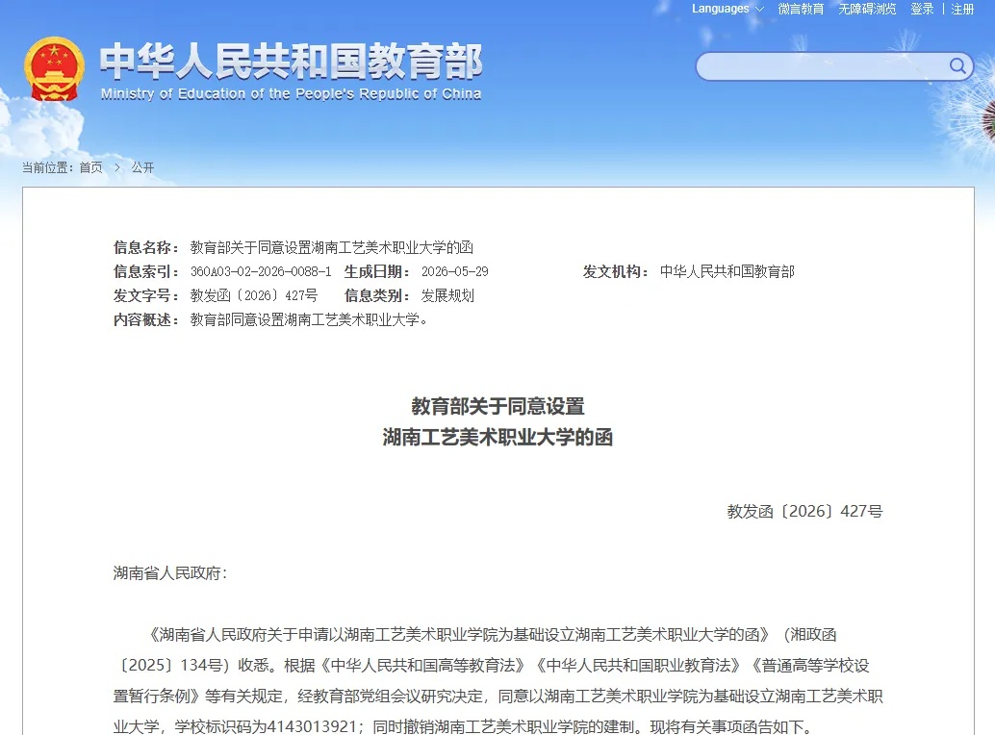Image resolution: width=995 pixels, height=735 pixels.
Task: Click the 信息名称 value text
Action: (332, 247)
